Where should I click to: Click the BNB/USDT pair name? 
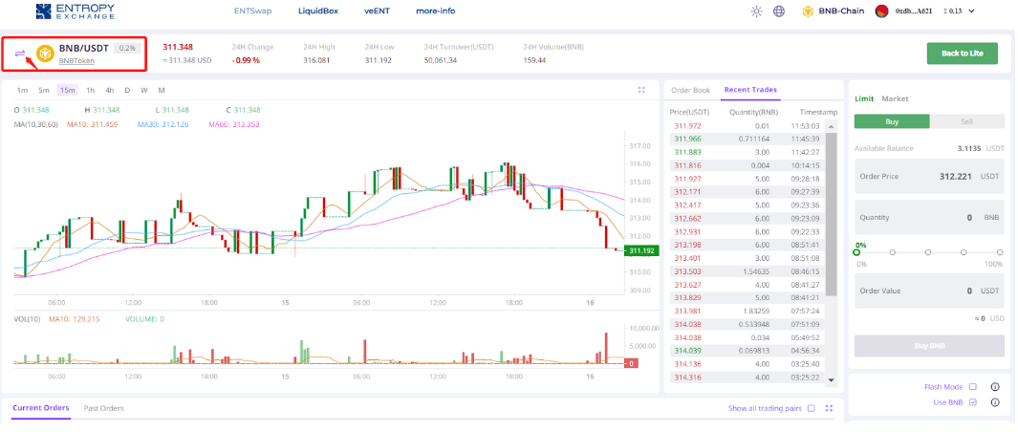(84, 48)
